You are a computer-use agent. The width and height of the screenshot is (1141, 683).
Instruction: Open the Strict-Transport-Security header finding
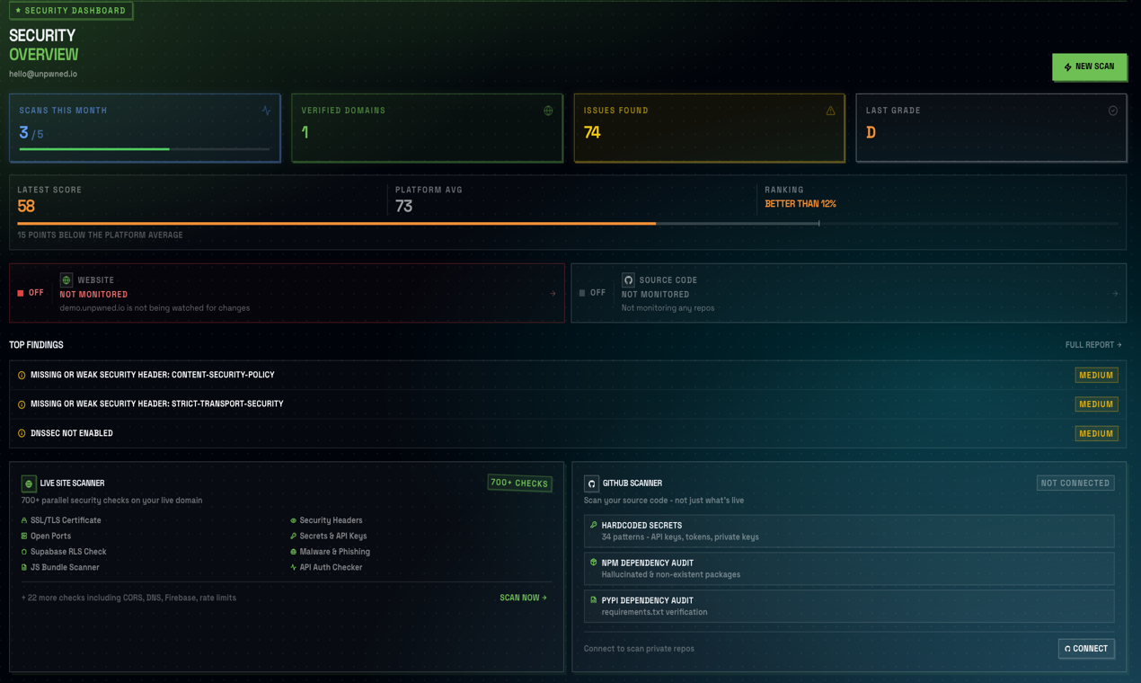(567, 404)
